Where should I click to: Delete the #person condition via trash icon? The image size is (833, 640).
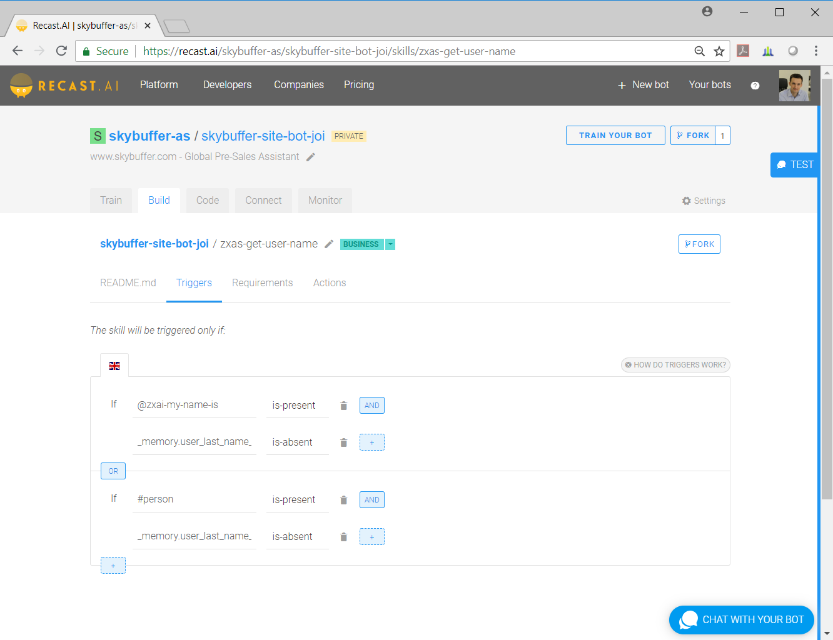[x=343, y=500]
